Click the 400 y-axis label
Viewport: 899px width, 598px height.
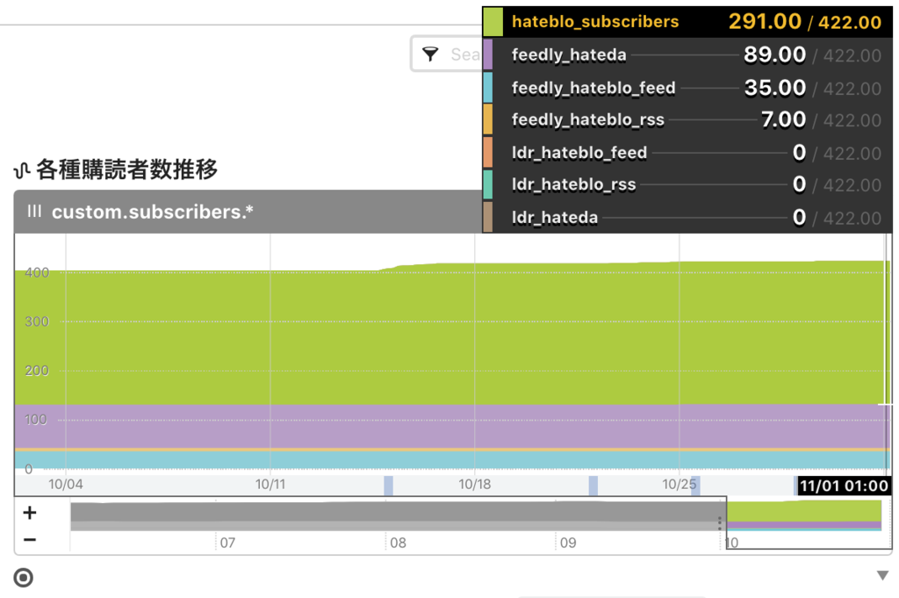point(37,273)
